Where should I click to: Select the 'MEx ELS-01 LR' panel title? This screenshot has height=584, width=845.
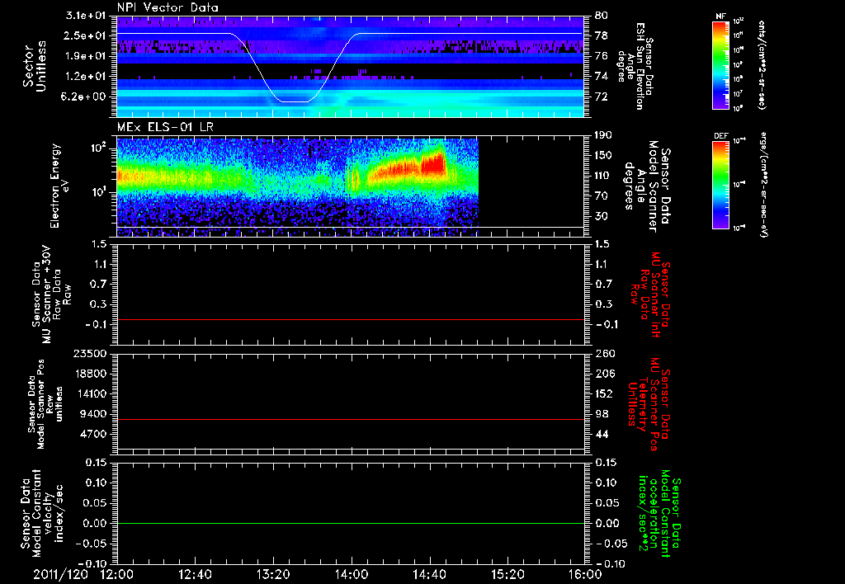click(165, 127)
